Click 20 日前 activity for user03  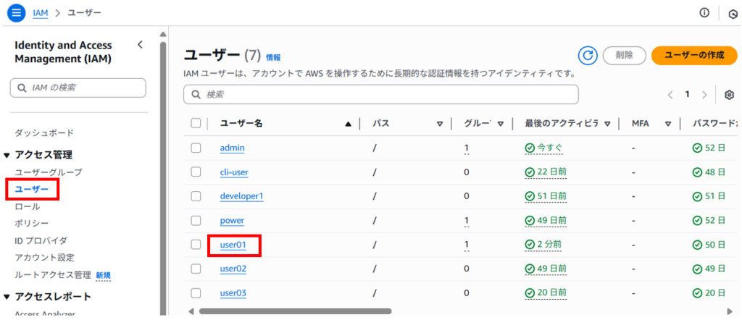[546, 293]
